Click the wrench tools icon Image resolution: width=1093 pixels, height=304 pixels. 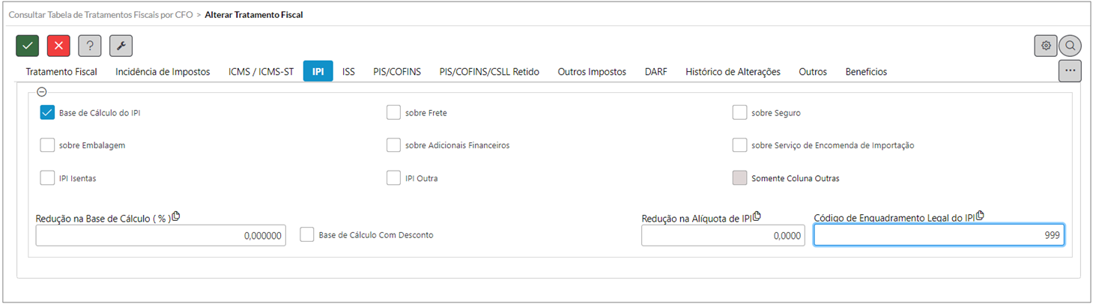pyautogui.click(x=121, y=46)
